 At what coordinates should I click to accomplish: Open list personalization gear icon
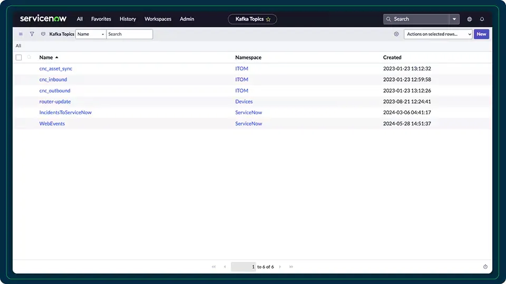(396, 34)
